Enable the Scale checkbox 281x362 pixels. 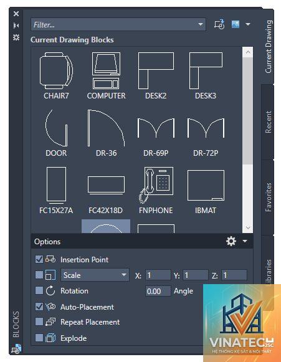tap(39, 275)
